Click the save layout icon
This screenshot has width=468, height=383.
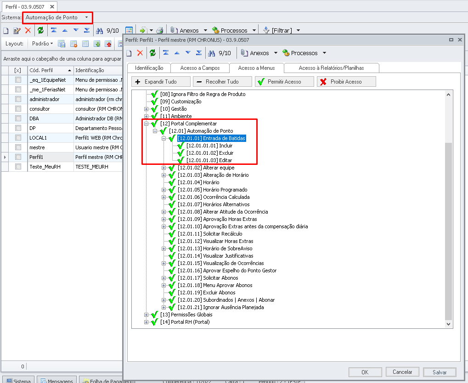62,44
